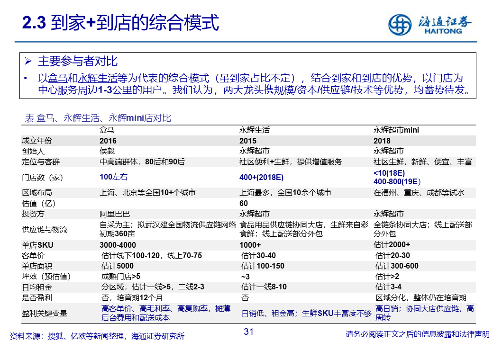Click the "盒马" column header
The height and width of the screenshot is (341, 493).
click(x=107, y=130)
